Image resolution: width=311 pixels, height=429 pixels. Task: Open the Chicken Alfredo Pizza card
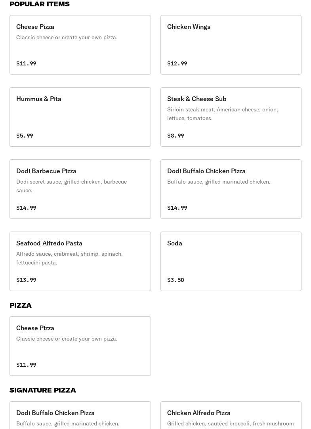point(231,416)
